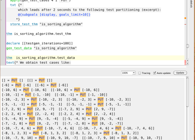Enable the Tracing checkbox
This screenshot has height=140, width=195.
[x=140, y=73]
